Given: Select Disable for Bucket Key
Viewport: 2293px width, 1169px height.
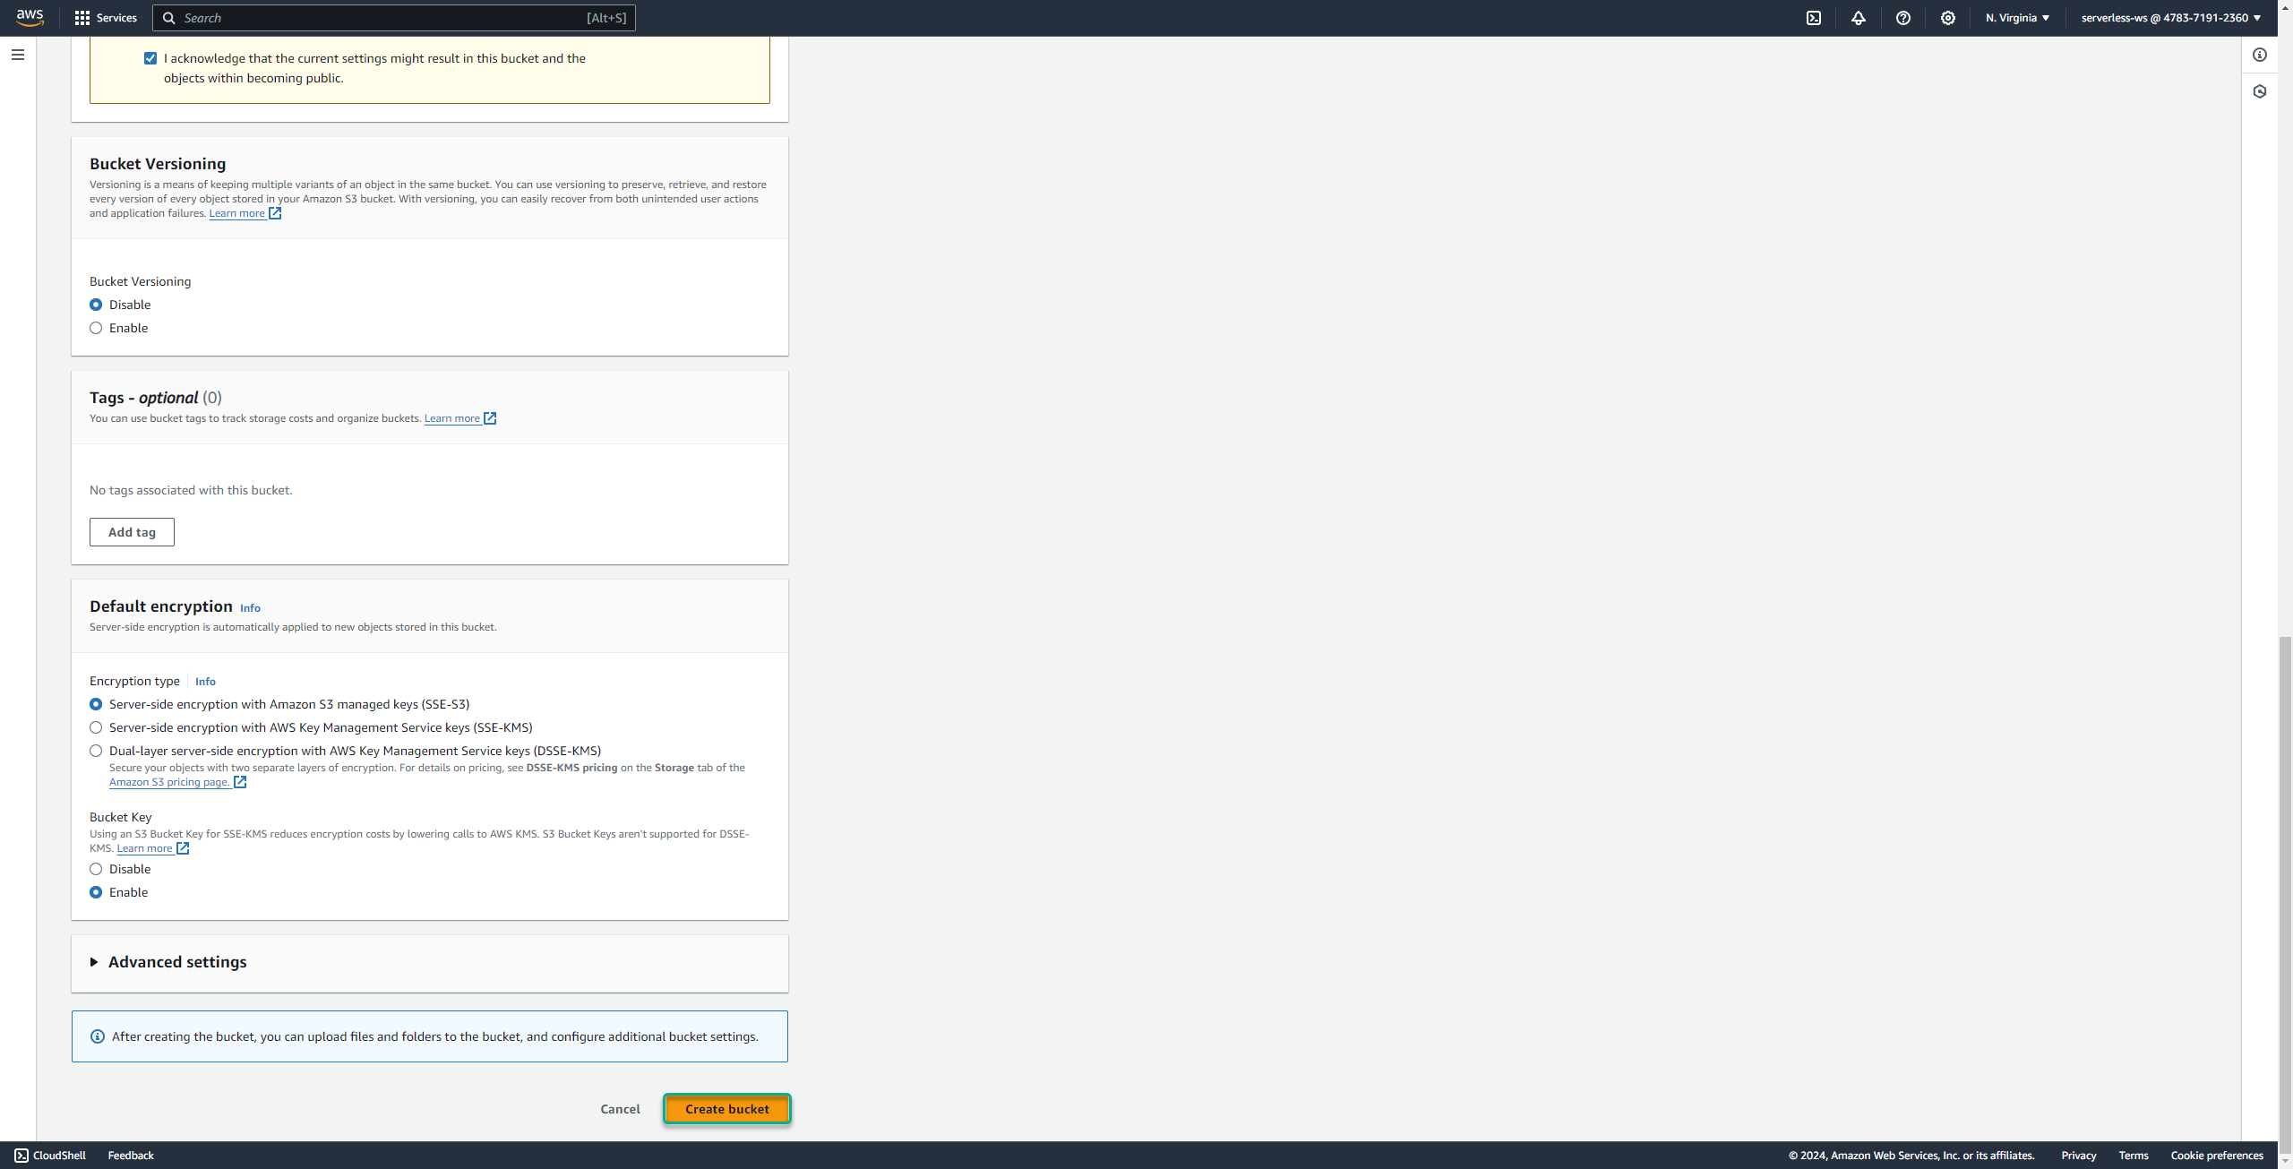Looking at the screenshot, I should 96,869.
